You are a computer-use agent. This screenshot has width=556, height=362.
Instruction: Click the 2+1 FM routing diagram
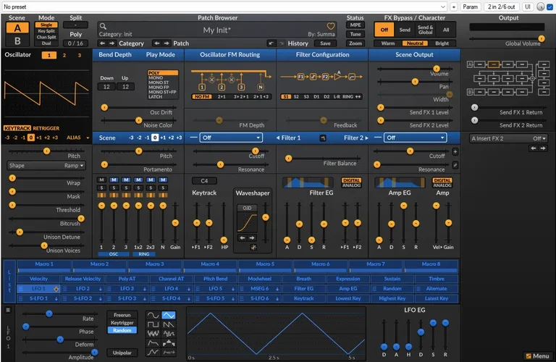coord(222,96)
